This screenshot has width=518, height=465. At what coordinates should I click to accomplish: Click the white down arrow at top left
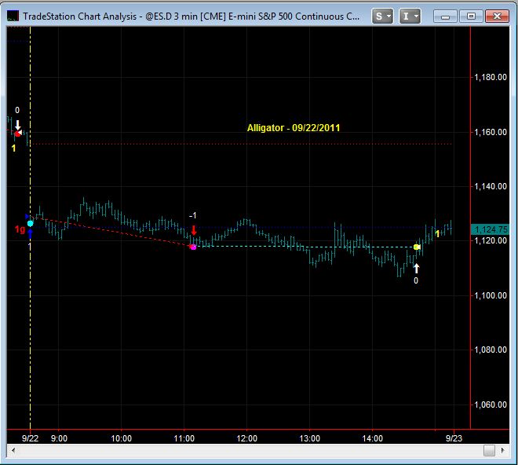coord(17,124)
